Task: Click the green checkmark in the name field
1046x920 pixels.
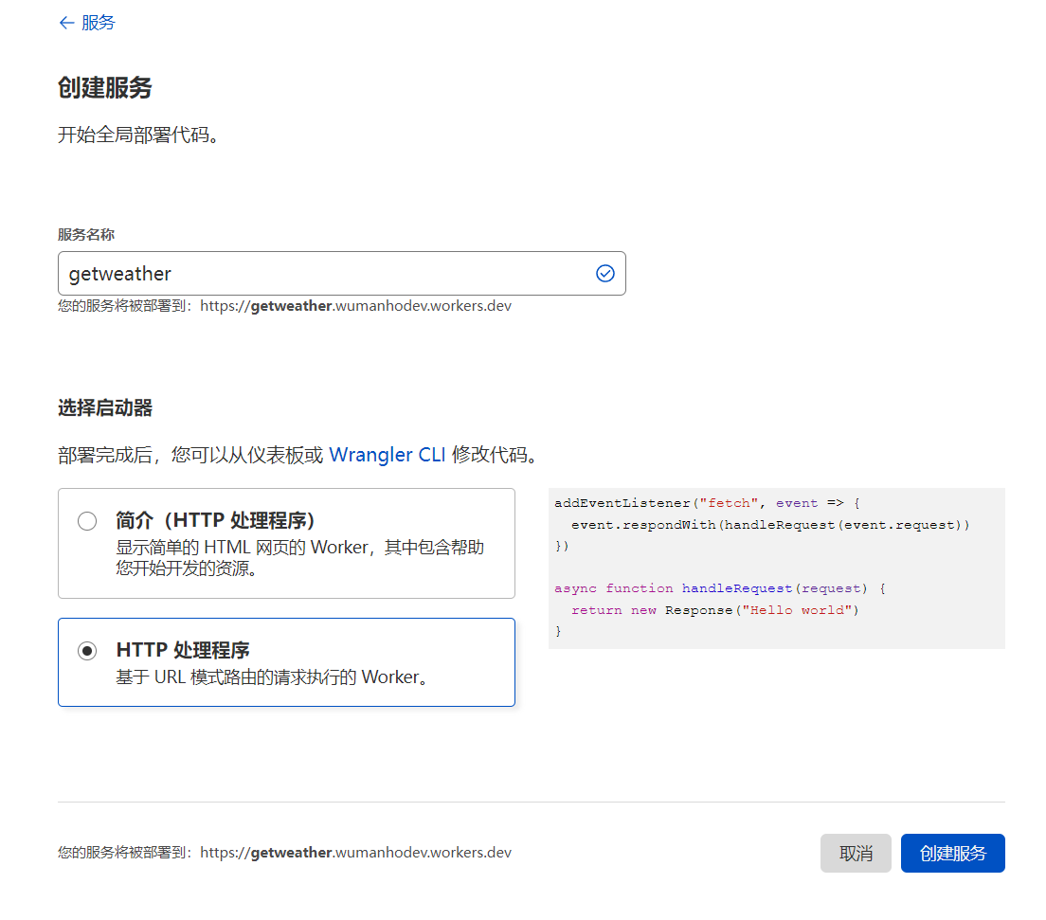Action: click(x=604, y=273)
